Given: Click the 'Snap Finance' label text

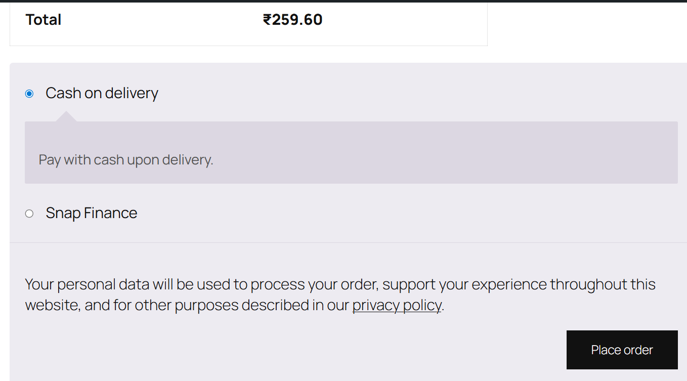Looking at the screenshot, I should pos(91,213).
